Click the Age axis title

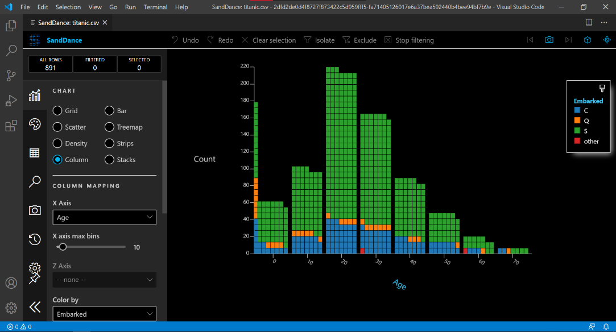pyautogui.click(x=399, y=284)
